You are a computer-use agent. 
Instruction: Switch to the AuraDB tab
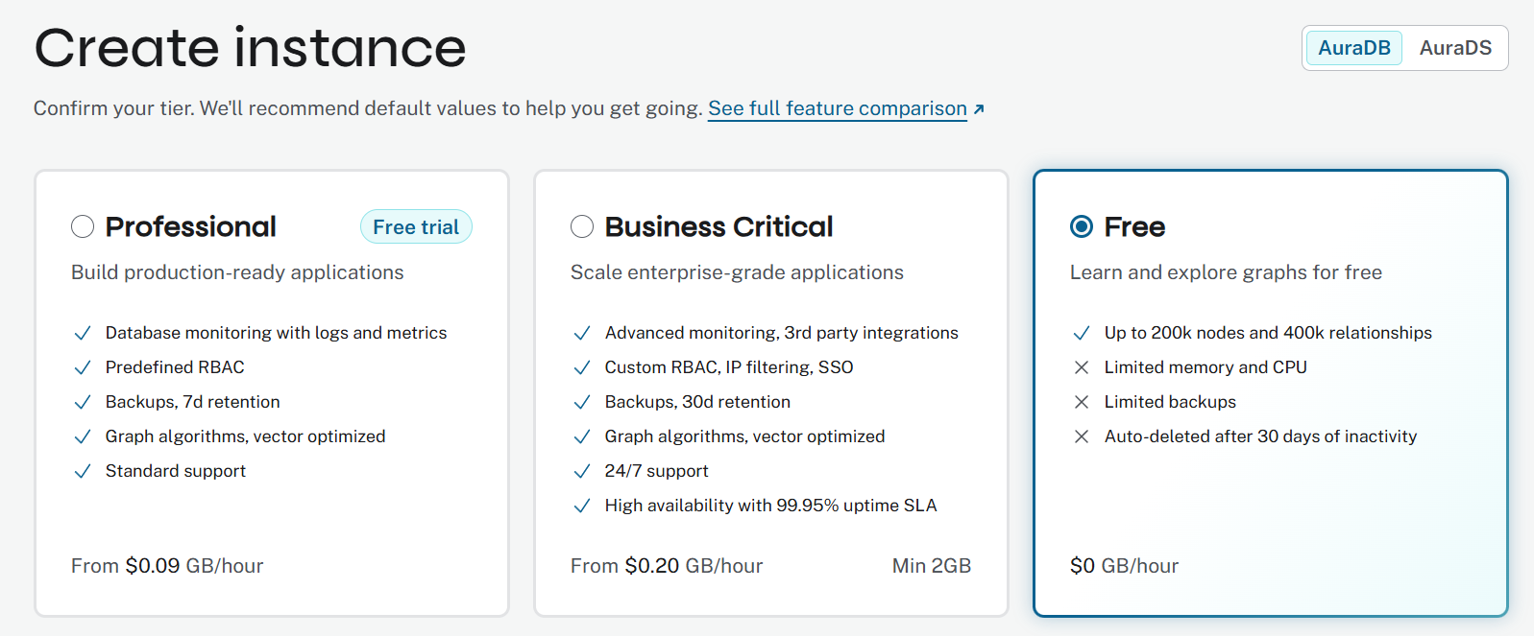click(x=1354, y=48)
